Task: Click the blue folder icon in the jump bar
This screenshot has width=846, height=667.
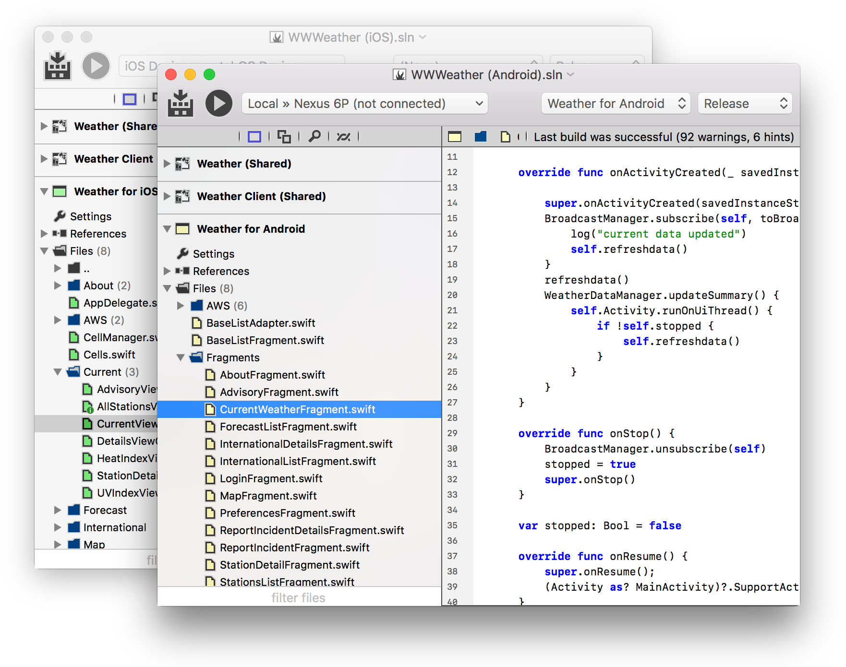Action: pos(481,137)
